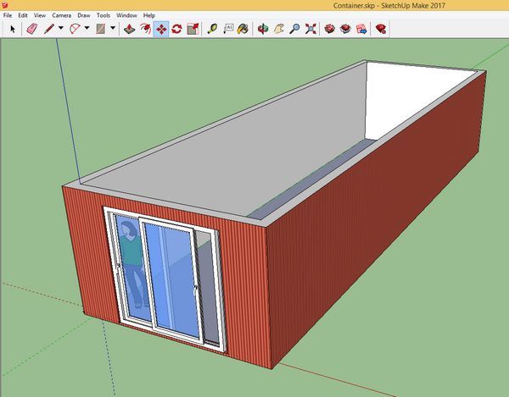This screenshot has width=509, height=397.
Task: Open the Camera menu
Action: tap(61, 15)
